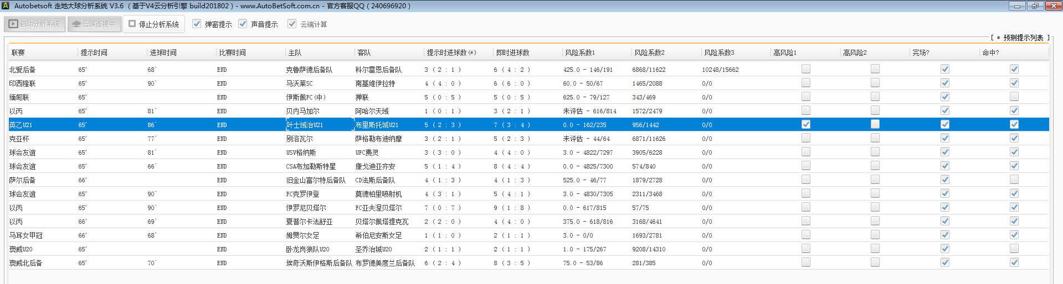Viewport: 1063px width, 284px height.
Task: Select the 印西隆联 match row
Action: [22, 83]
